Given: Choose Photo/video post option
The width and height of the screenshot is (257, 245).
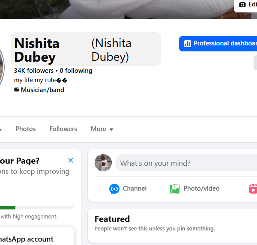Looking at the screenshot, I should [194, 188].
